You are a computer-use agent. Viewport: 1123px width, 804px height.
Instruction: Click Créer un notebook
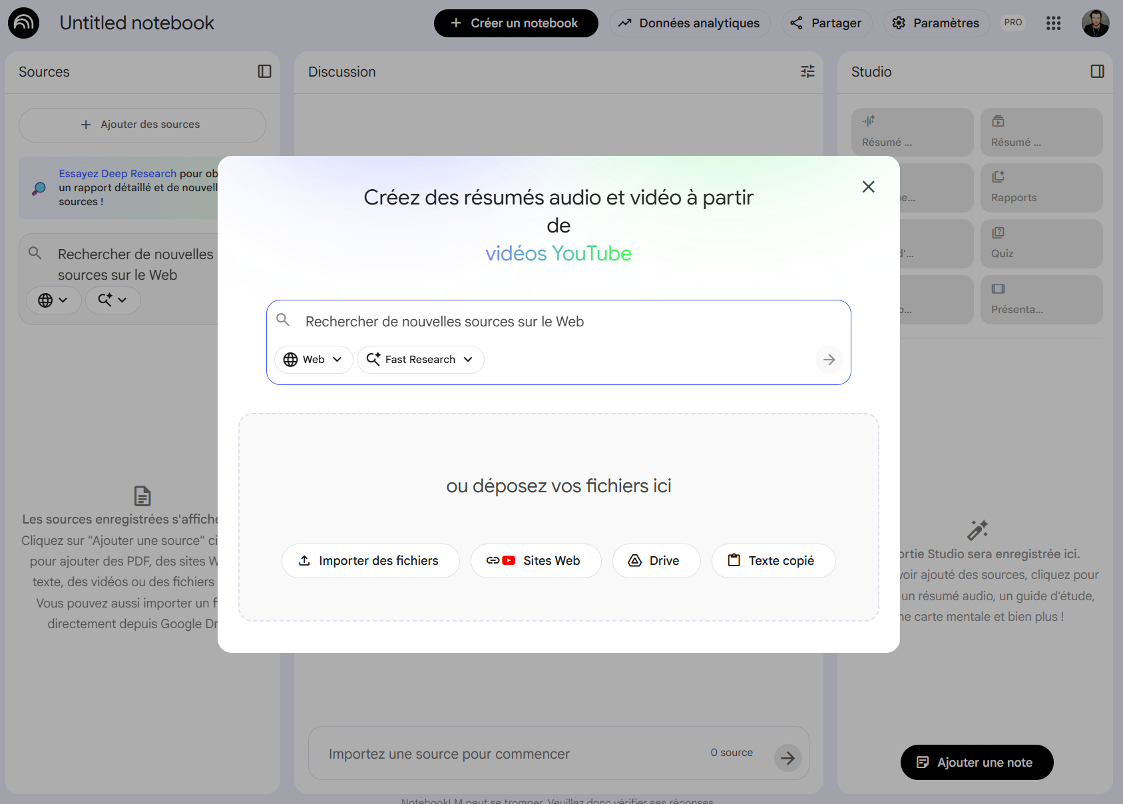[x=516, y=23]
